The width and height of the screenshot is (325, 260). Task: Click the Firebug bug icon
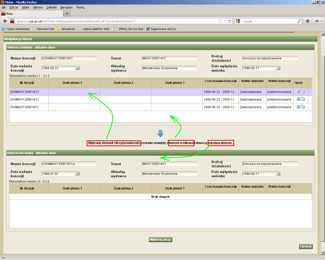click(317, 21)
